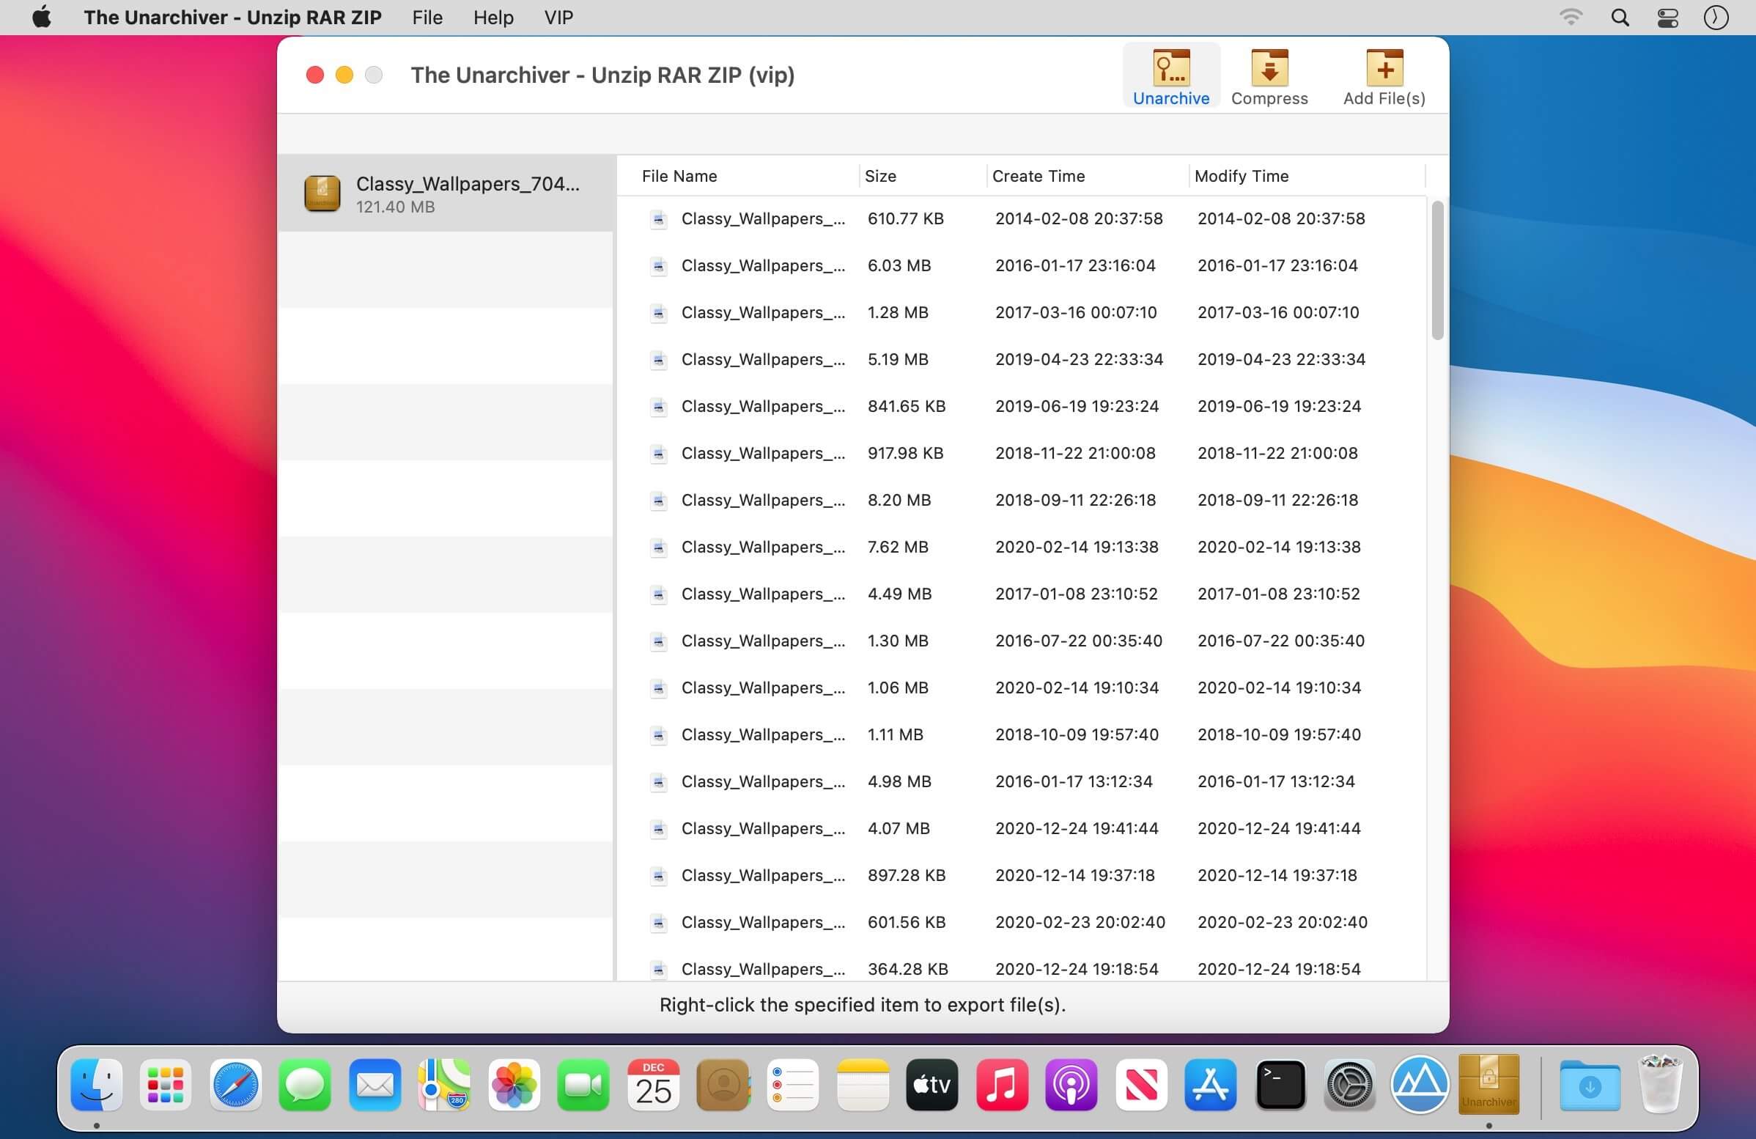
Task: Select the file sized 897.28 KB
Action: point(1021,876)
